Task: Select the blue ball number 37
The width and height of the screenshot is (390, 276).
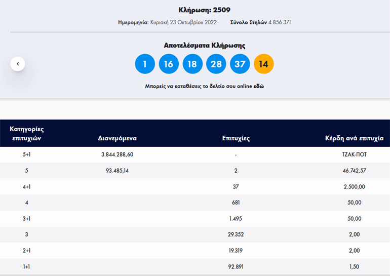Action: coord(240,64)
